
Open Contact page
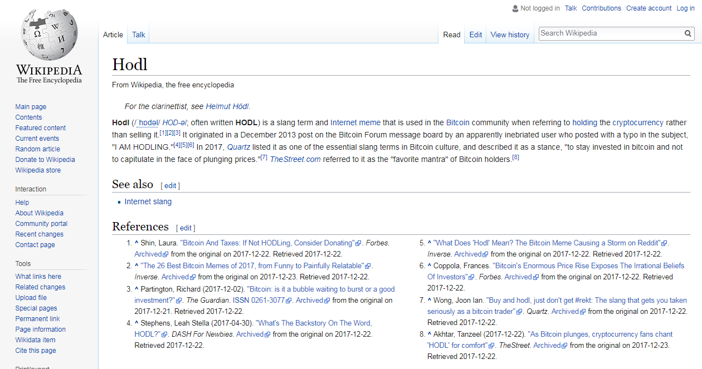pos(35,245)
